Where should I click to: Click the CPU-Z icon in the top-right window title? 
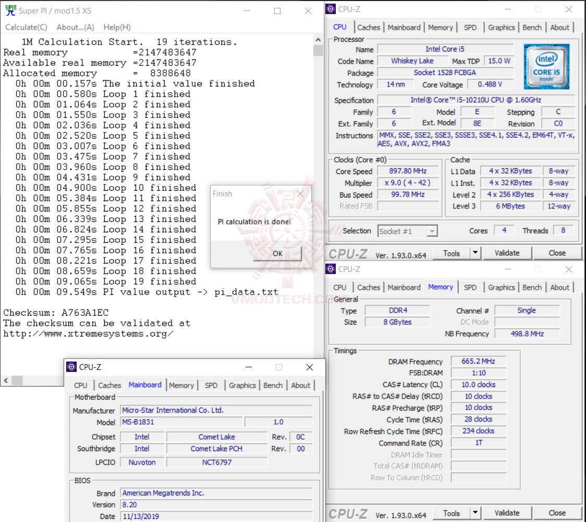pos(331,9)
